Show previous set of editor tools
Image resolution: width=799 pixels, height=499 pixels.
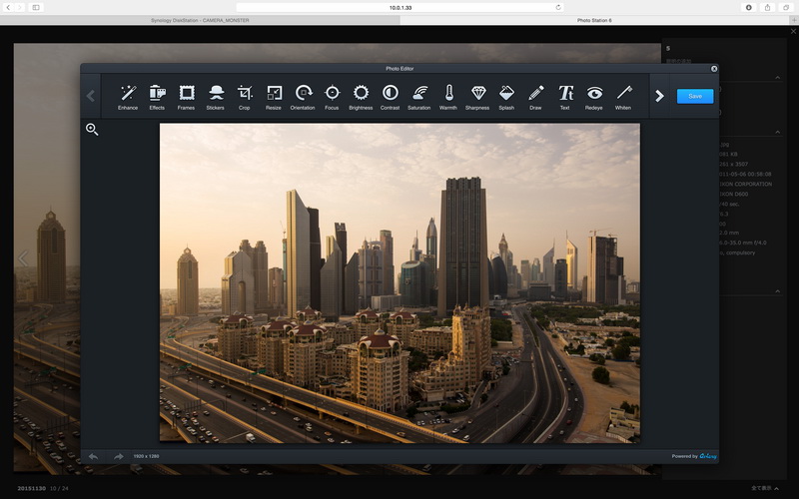coord(91,96)
